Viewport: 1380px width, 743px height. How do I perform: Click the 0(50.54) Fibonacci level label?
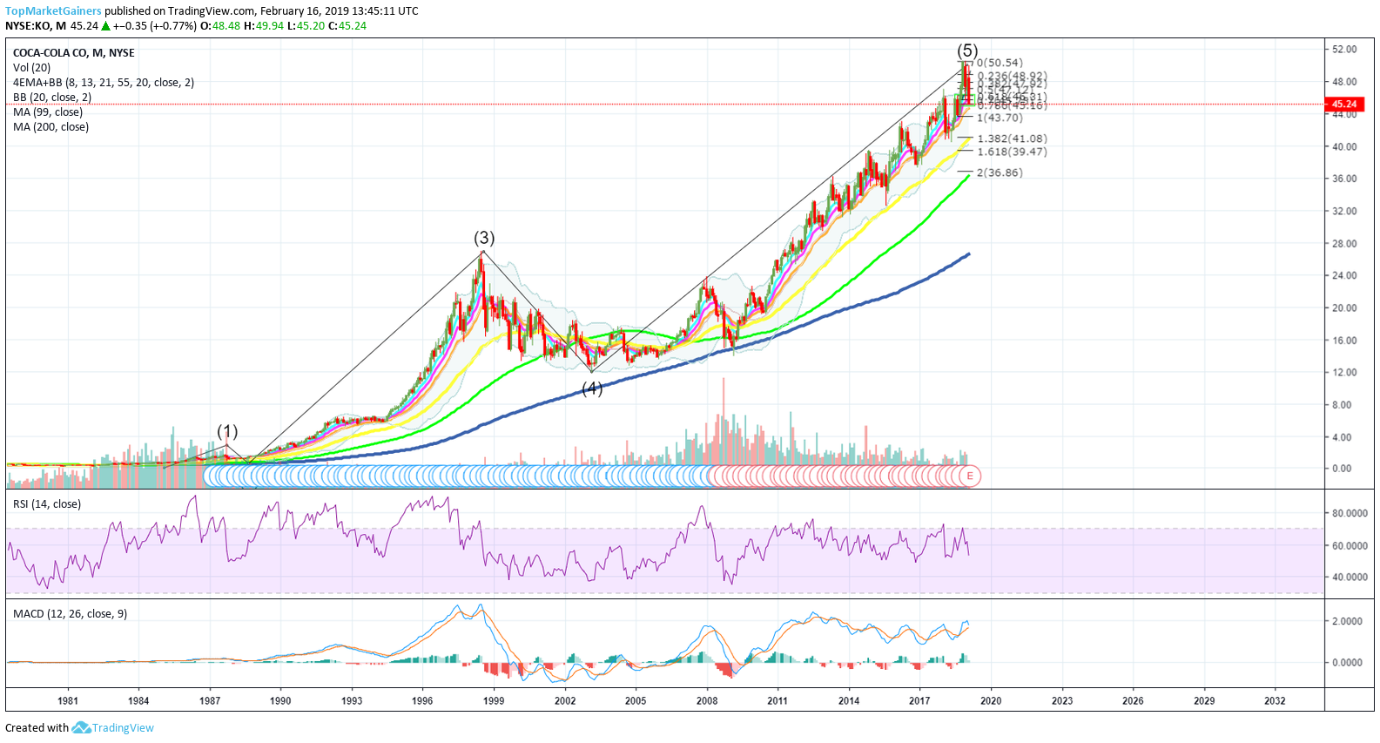pos(1000,63)
